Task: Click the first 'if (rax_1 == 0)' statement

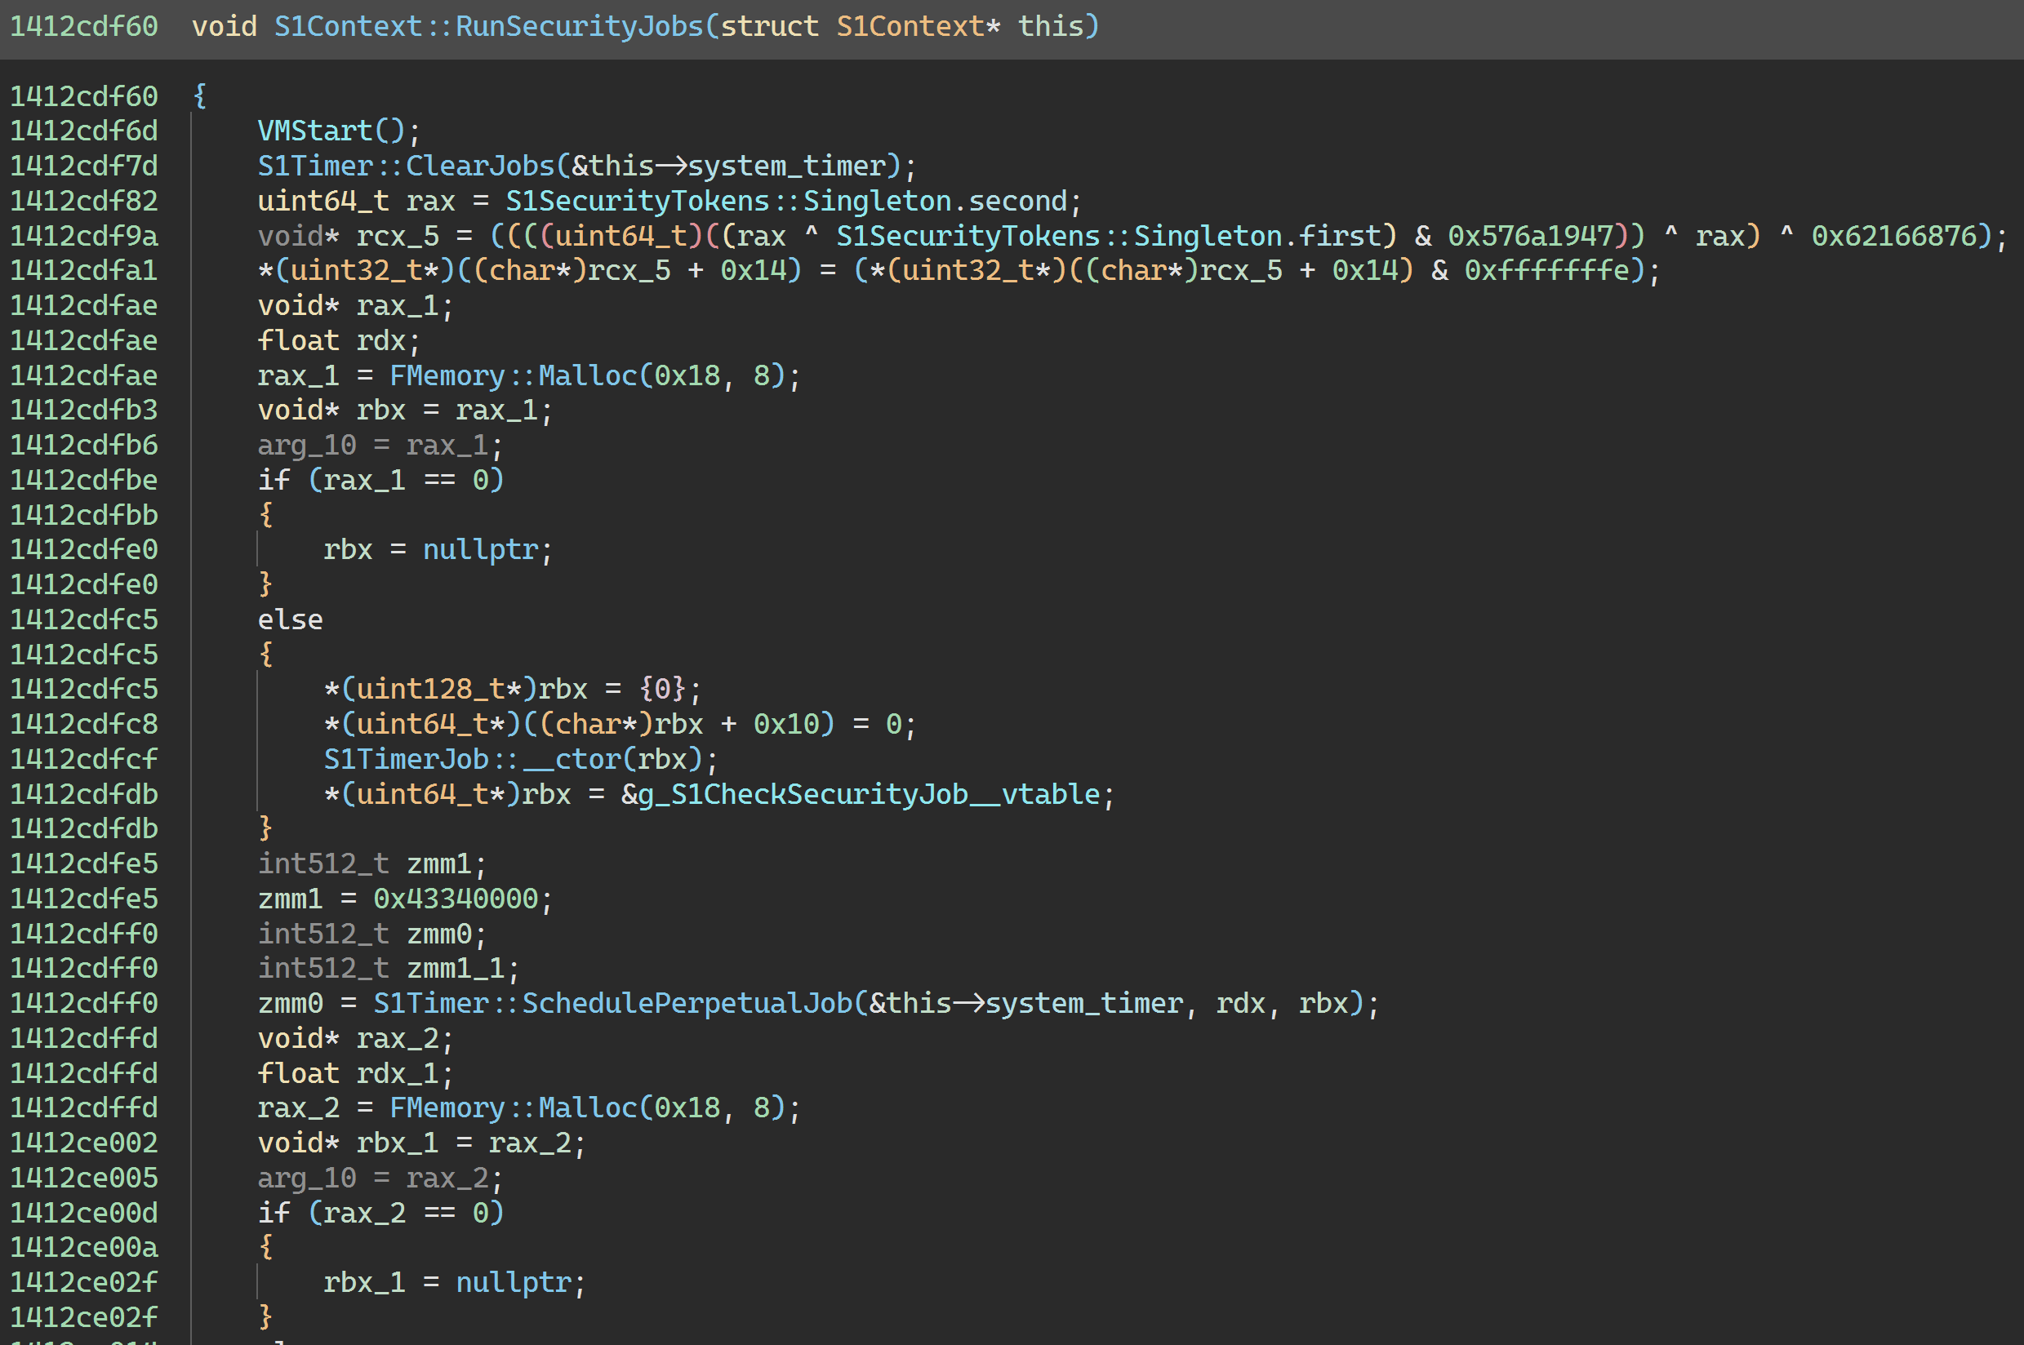Action: pos(380,480)
